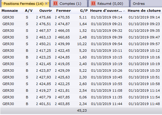162x115 pixels.
Task: Select closing time 01/10/2019 09:47
Action: [144, 37]
